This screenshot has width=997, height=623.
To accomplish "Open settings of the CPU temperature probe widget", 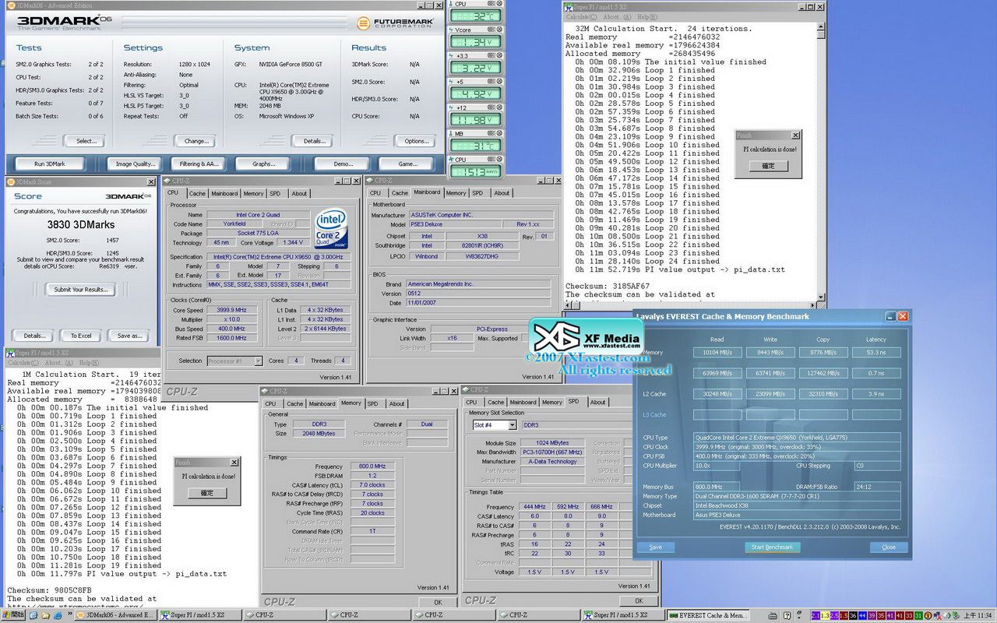I will tap(491, 4).
